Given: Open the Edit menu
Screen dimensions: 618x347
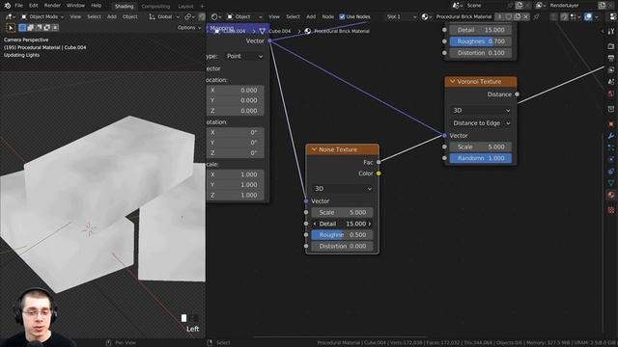Looking at the screenshot, I should coord(34,6).
